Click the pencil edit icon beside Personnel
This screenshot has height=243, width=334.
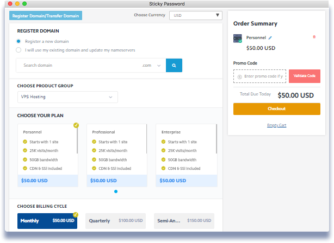270,37
